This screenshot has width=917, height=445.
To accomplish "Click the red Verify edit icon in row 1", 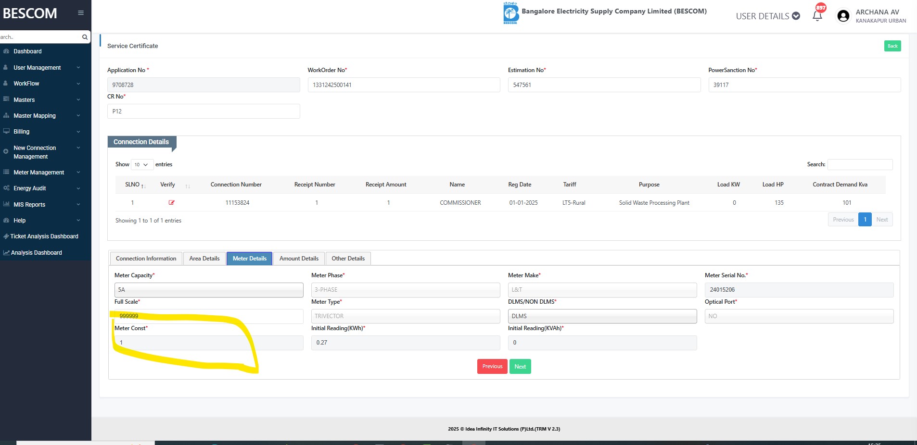I will point(171,203).
